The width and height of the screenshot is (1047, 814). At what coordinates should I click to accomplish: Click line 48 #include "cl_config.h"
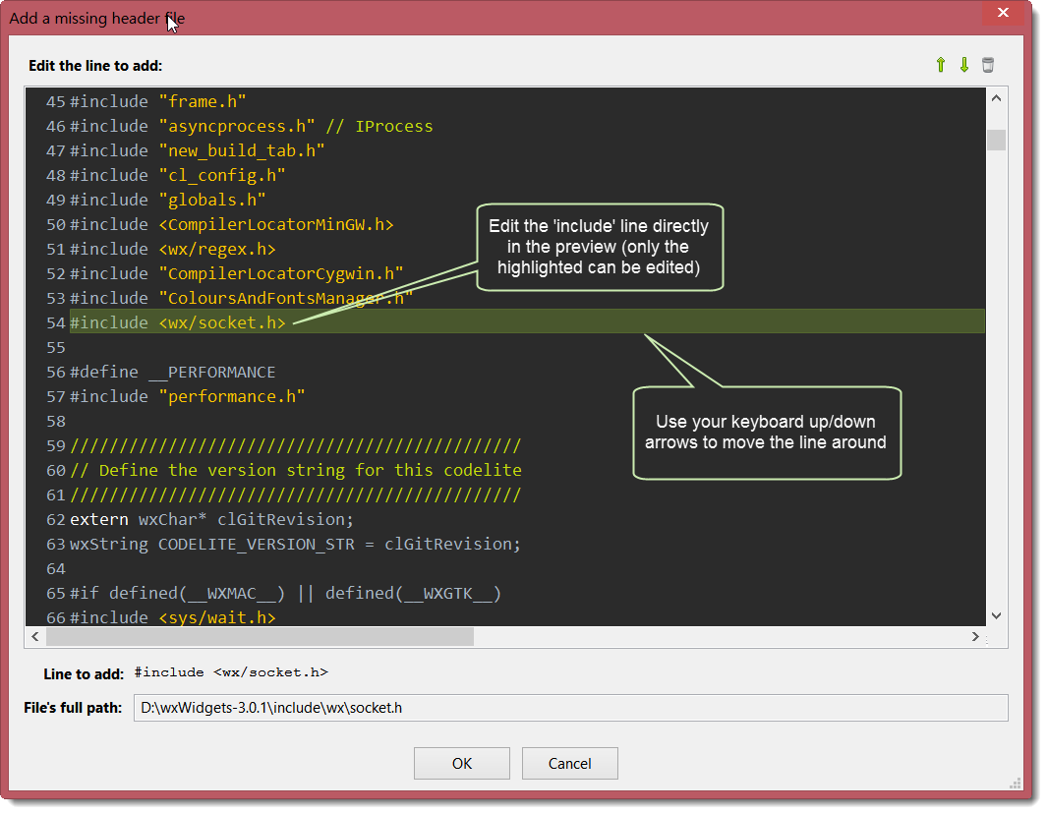pyautogui.click(x=178, y=176)
